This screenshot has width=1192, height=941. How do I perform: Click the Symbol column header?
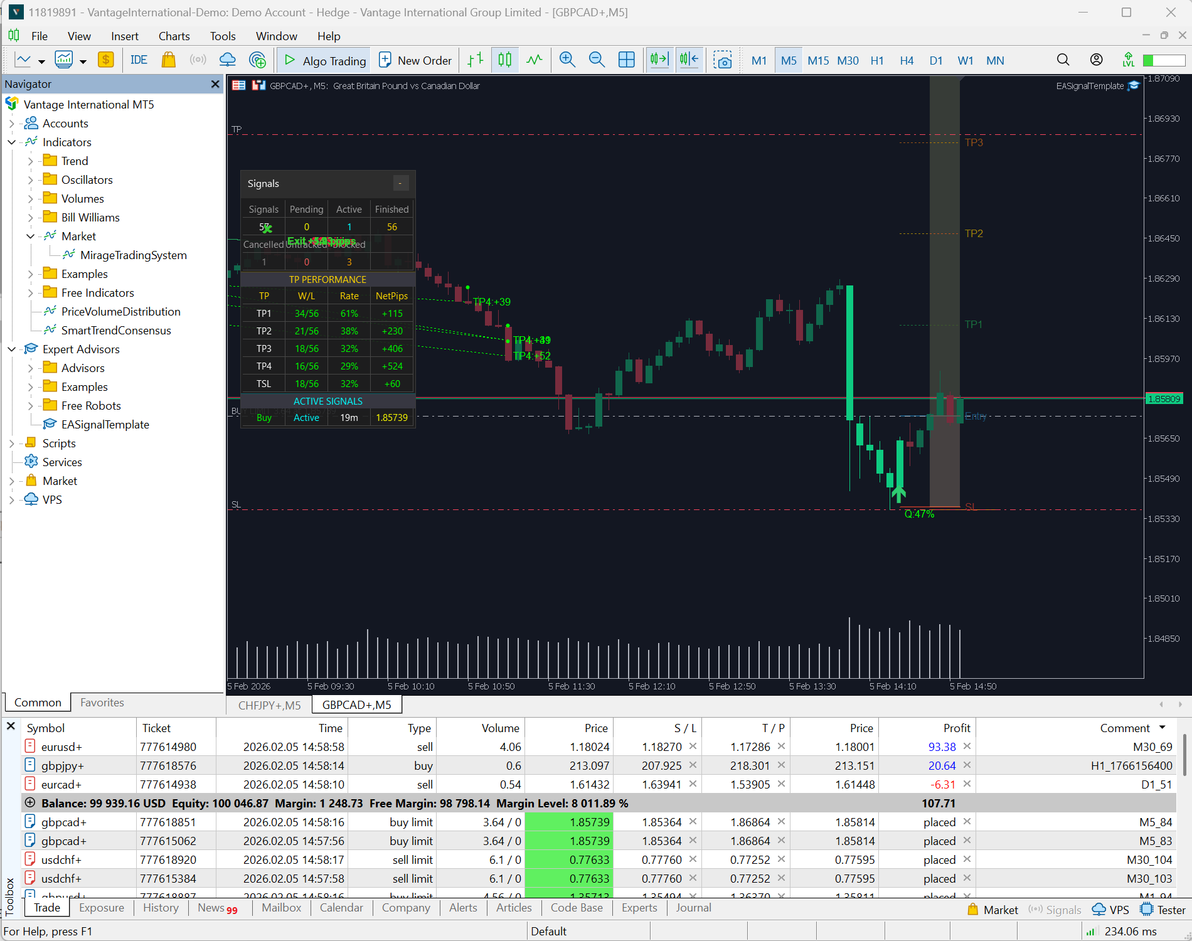coord(46,728)
